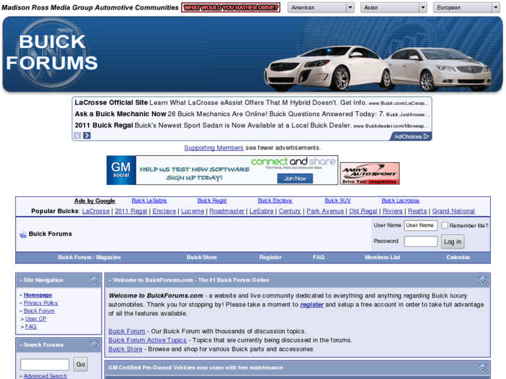The height and width of the screenshot is (379, 506).
Task: Open the Buick Lacrosse ad link
Action: (x=400, y=201)
